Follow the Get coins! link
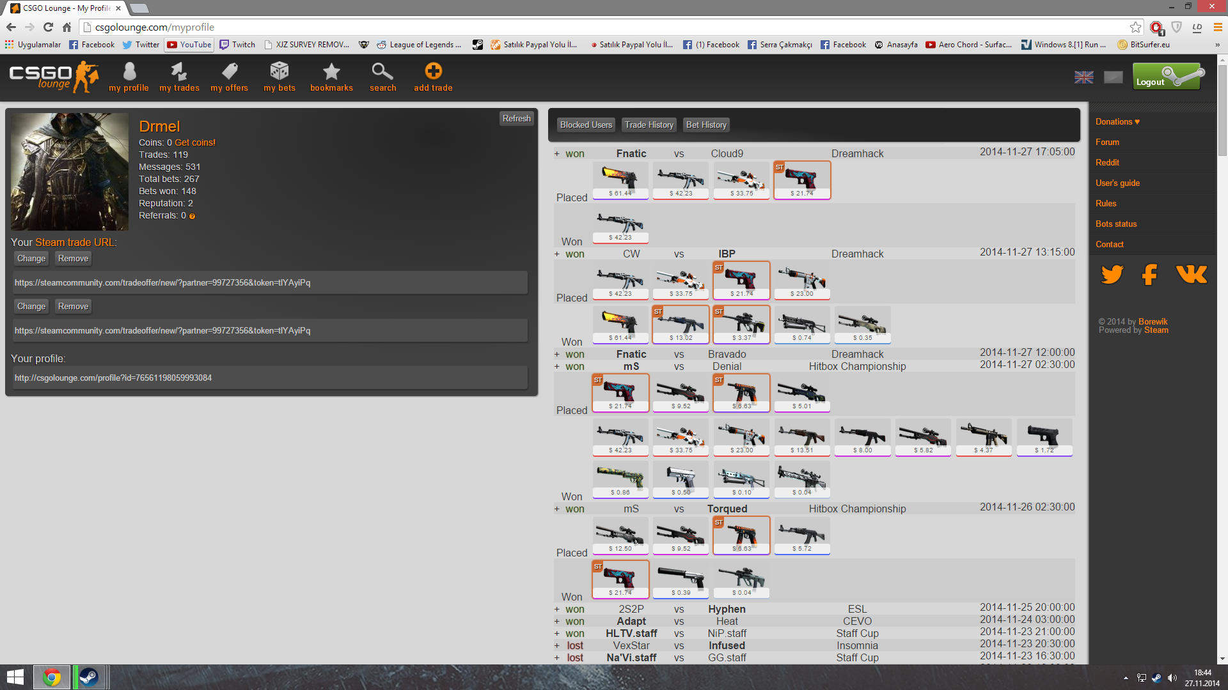 (x=195, y=142)
